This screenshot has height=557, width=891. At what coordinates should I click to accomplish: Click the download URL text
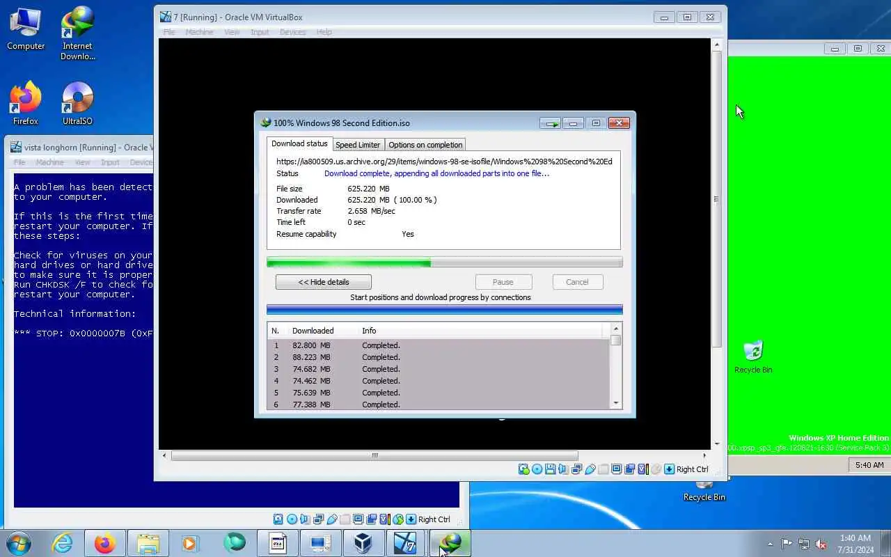coord(444,162)
